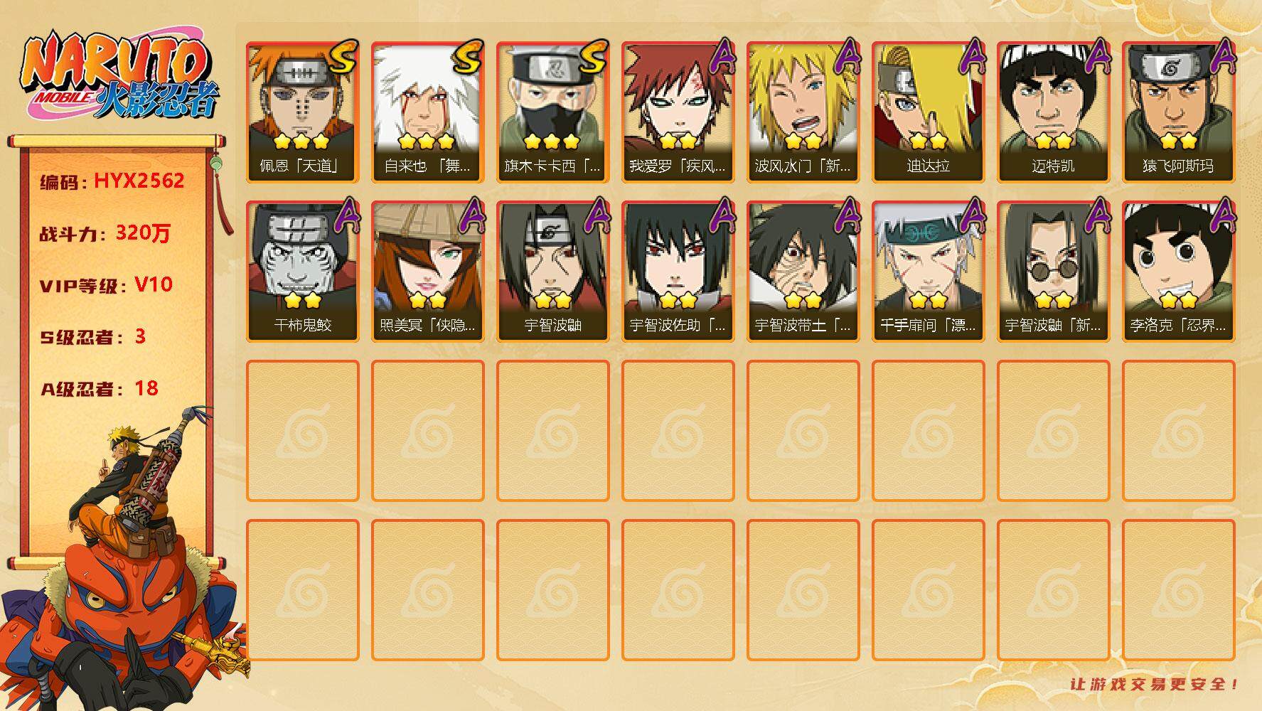Click the 我爱罗「疾风」 character card
Screen dimensions: 1262x711
[678, 112]
